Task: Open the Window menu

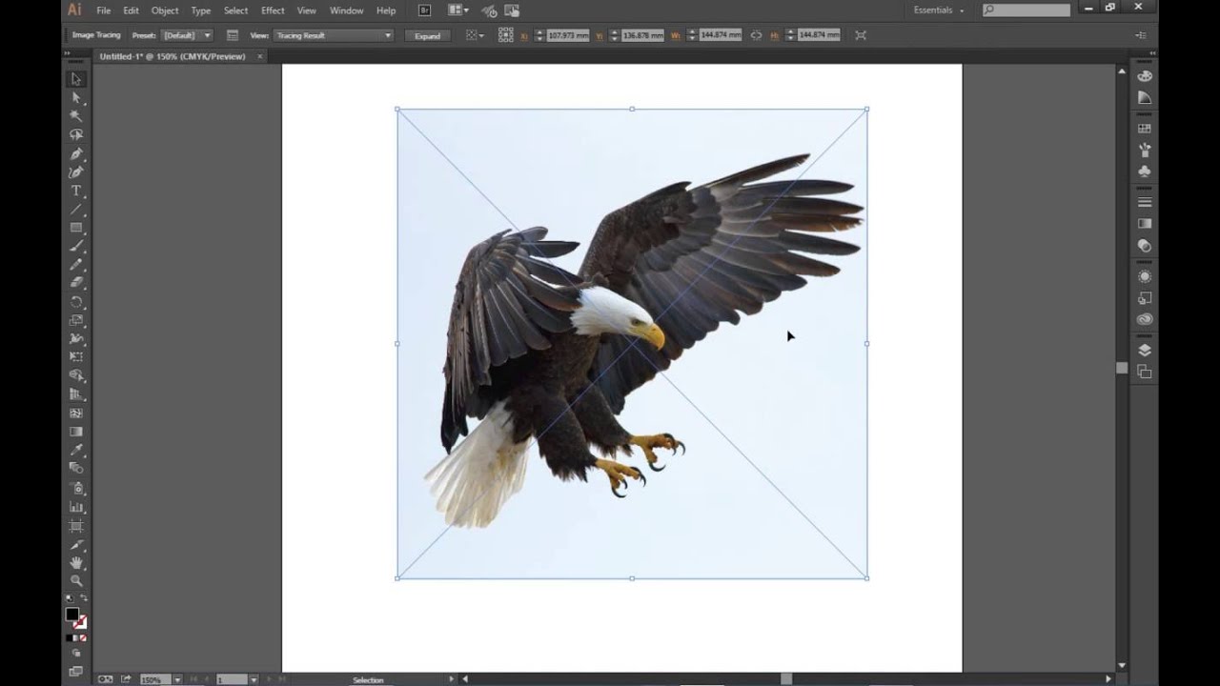Action: tap(346, 10)
